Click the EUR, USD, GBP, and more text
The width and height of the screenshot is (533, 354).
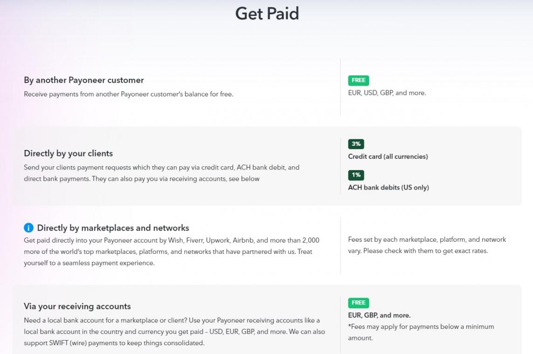pyautogui.click(x=387, y=93)
